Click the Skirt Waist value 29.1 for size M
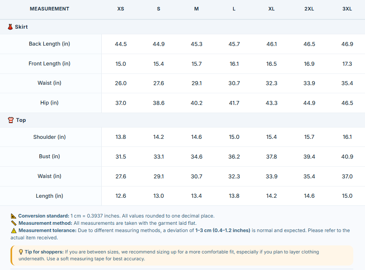 [x=197, y=83]
